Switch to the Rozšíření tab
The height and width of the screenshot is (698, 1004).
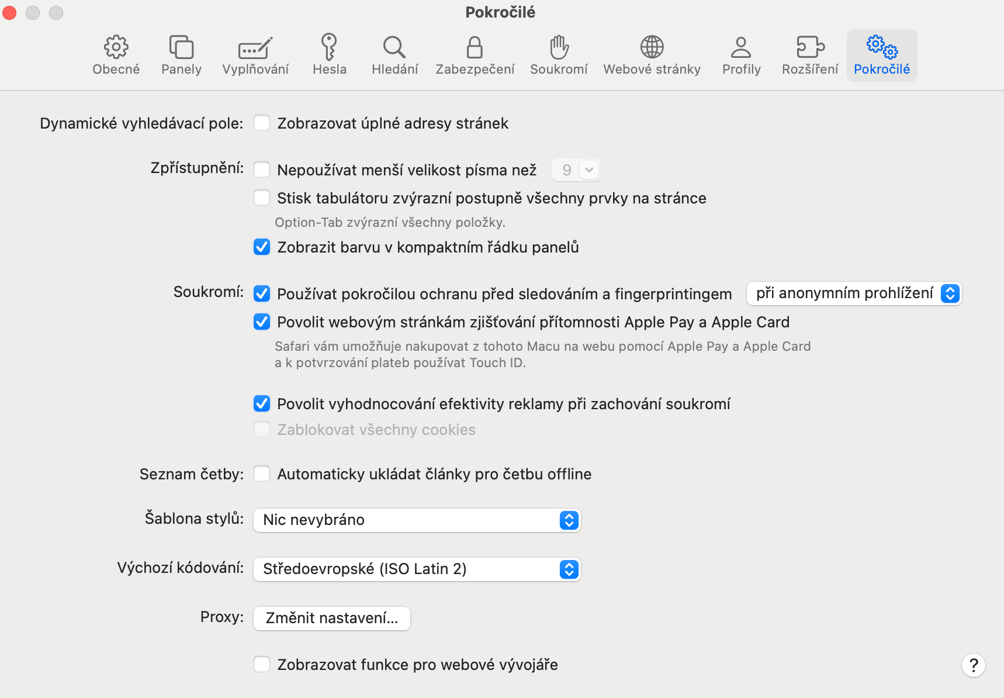click(x=810, y=56)
